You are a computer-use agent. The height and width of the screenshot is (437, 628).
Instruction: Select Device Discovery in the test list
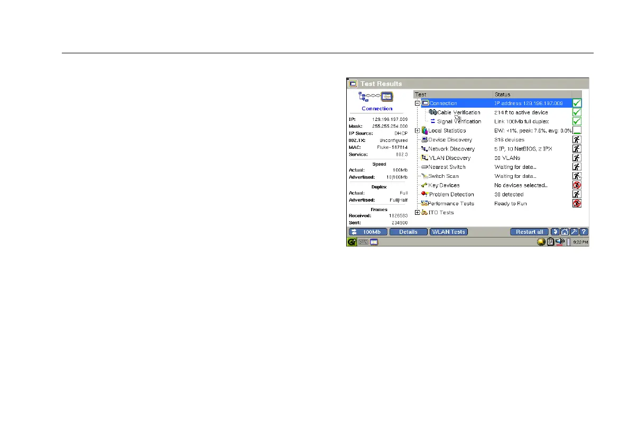[x=450, y=139]
